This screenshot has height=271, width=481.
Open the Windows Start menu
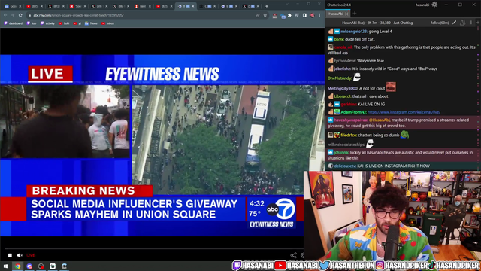tap(5, 266)
